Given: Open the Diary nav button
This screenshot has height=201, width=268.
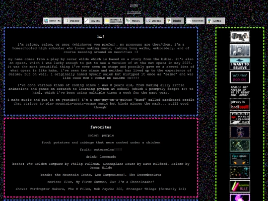Looking at the screenshot, I should (x=175, y=21).
